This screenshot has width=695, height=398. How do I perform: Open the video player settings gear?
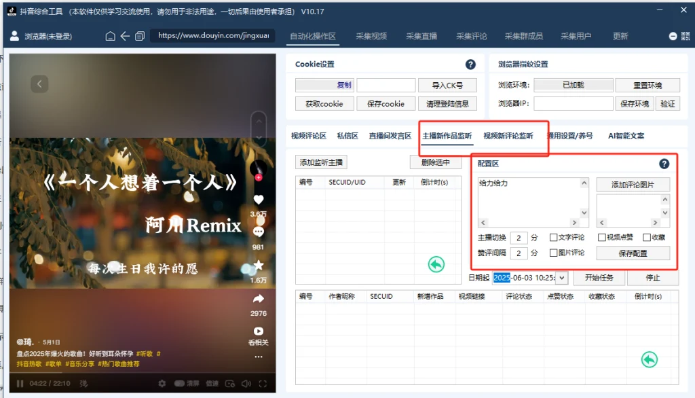pyautogui.click(x=162, y=383)
